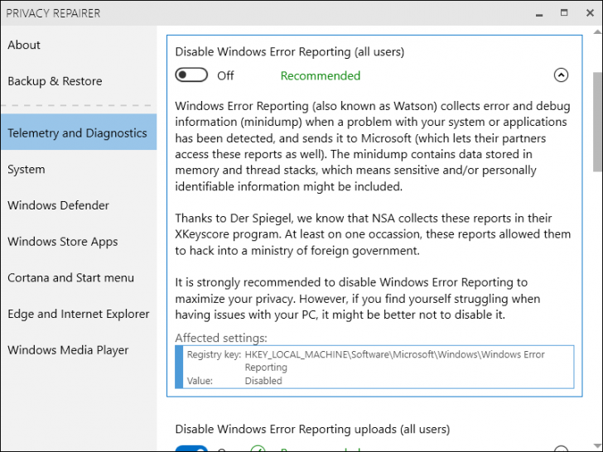Select Edge and Internet Explorer category
Screen dimensions: 603x452
tap(78, 314)
